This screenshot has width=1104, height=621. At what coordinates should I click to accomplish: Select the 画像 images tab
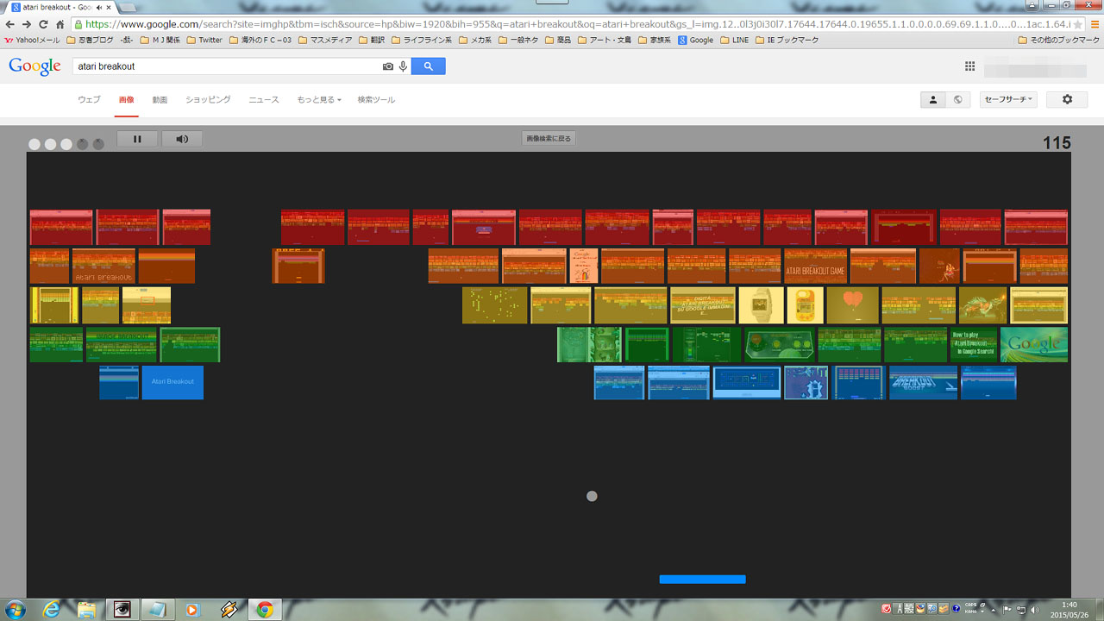pos(126,100)
